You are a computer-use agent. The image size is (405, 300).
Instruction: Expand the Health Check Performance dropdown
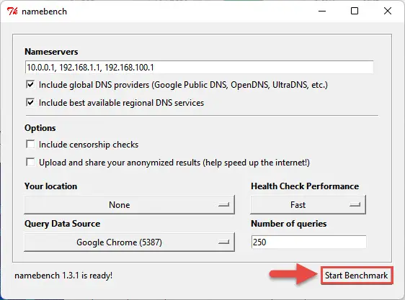[308, 205]
